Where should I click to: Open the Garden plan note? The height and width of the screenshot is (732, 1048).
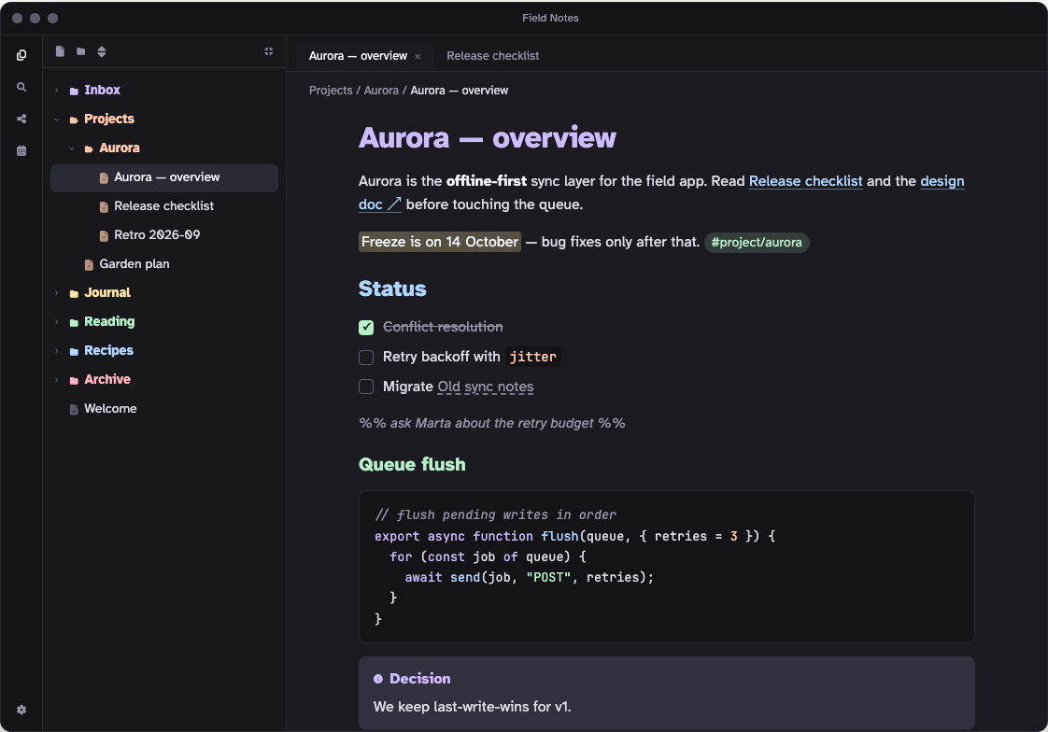164,264
